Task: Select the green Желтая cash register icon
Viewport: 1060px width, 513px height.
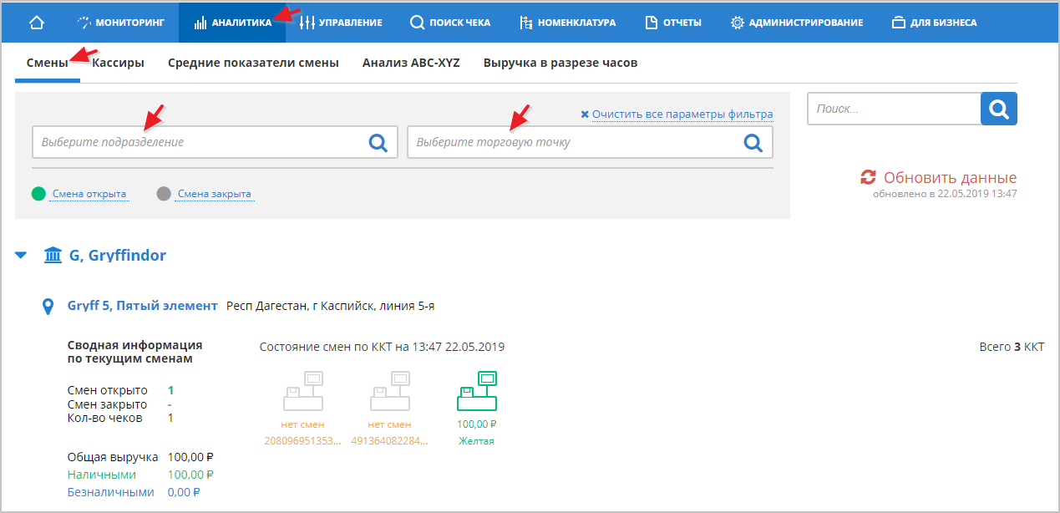Action: pyautogui.click(x=477, y=392)
